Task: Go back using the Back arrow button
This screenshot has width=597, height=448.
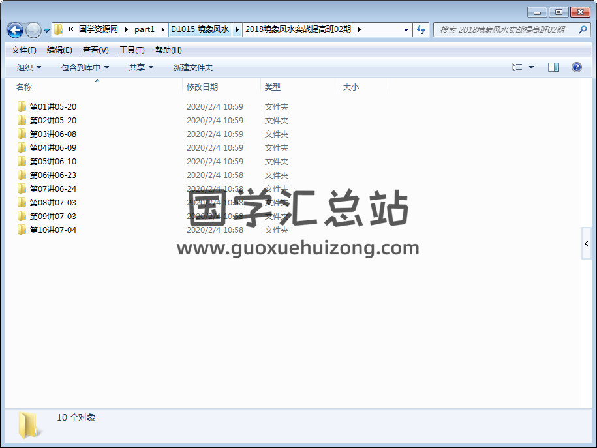Action: (15, 30)
